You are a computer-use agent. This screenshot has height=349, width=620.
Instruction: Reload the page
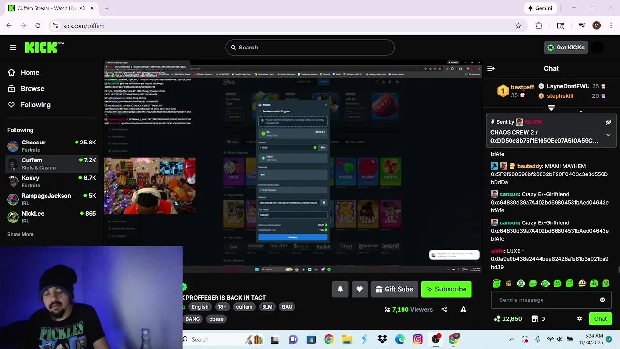(38, 26)
